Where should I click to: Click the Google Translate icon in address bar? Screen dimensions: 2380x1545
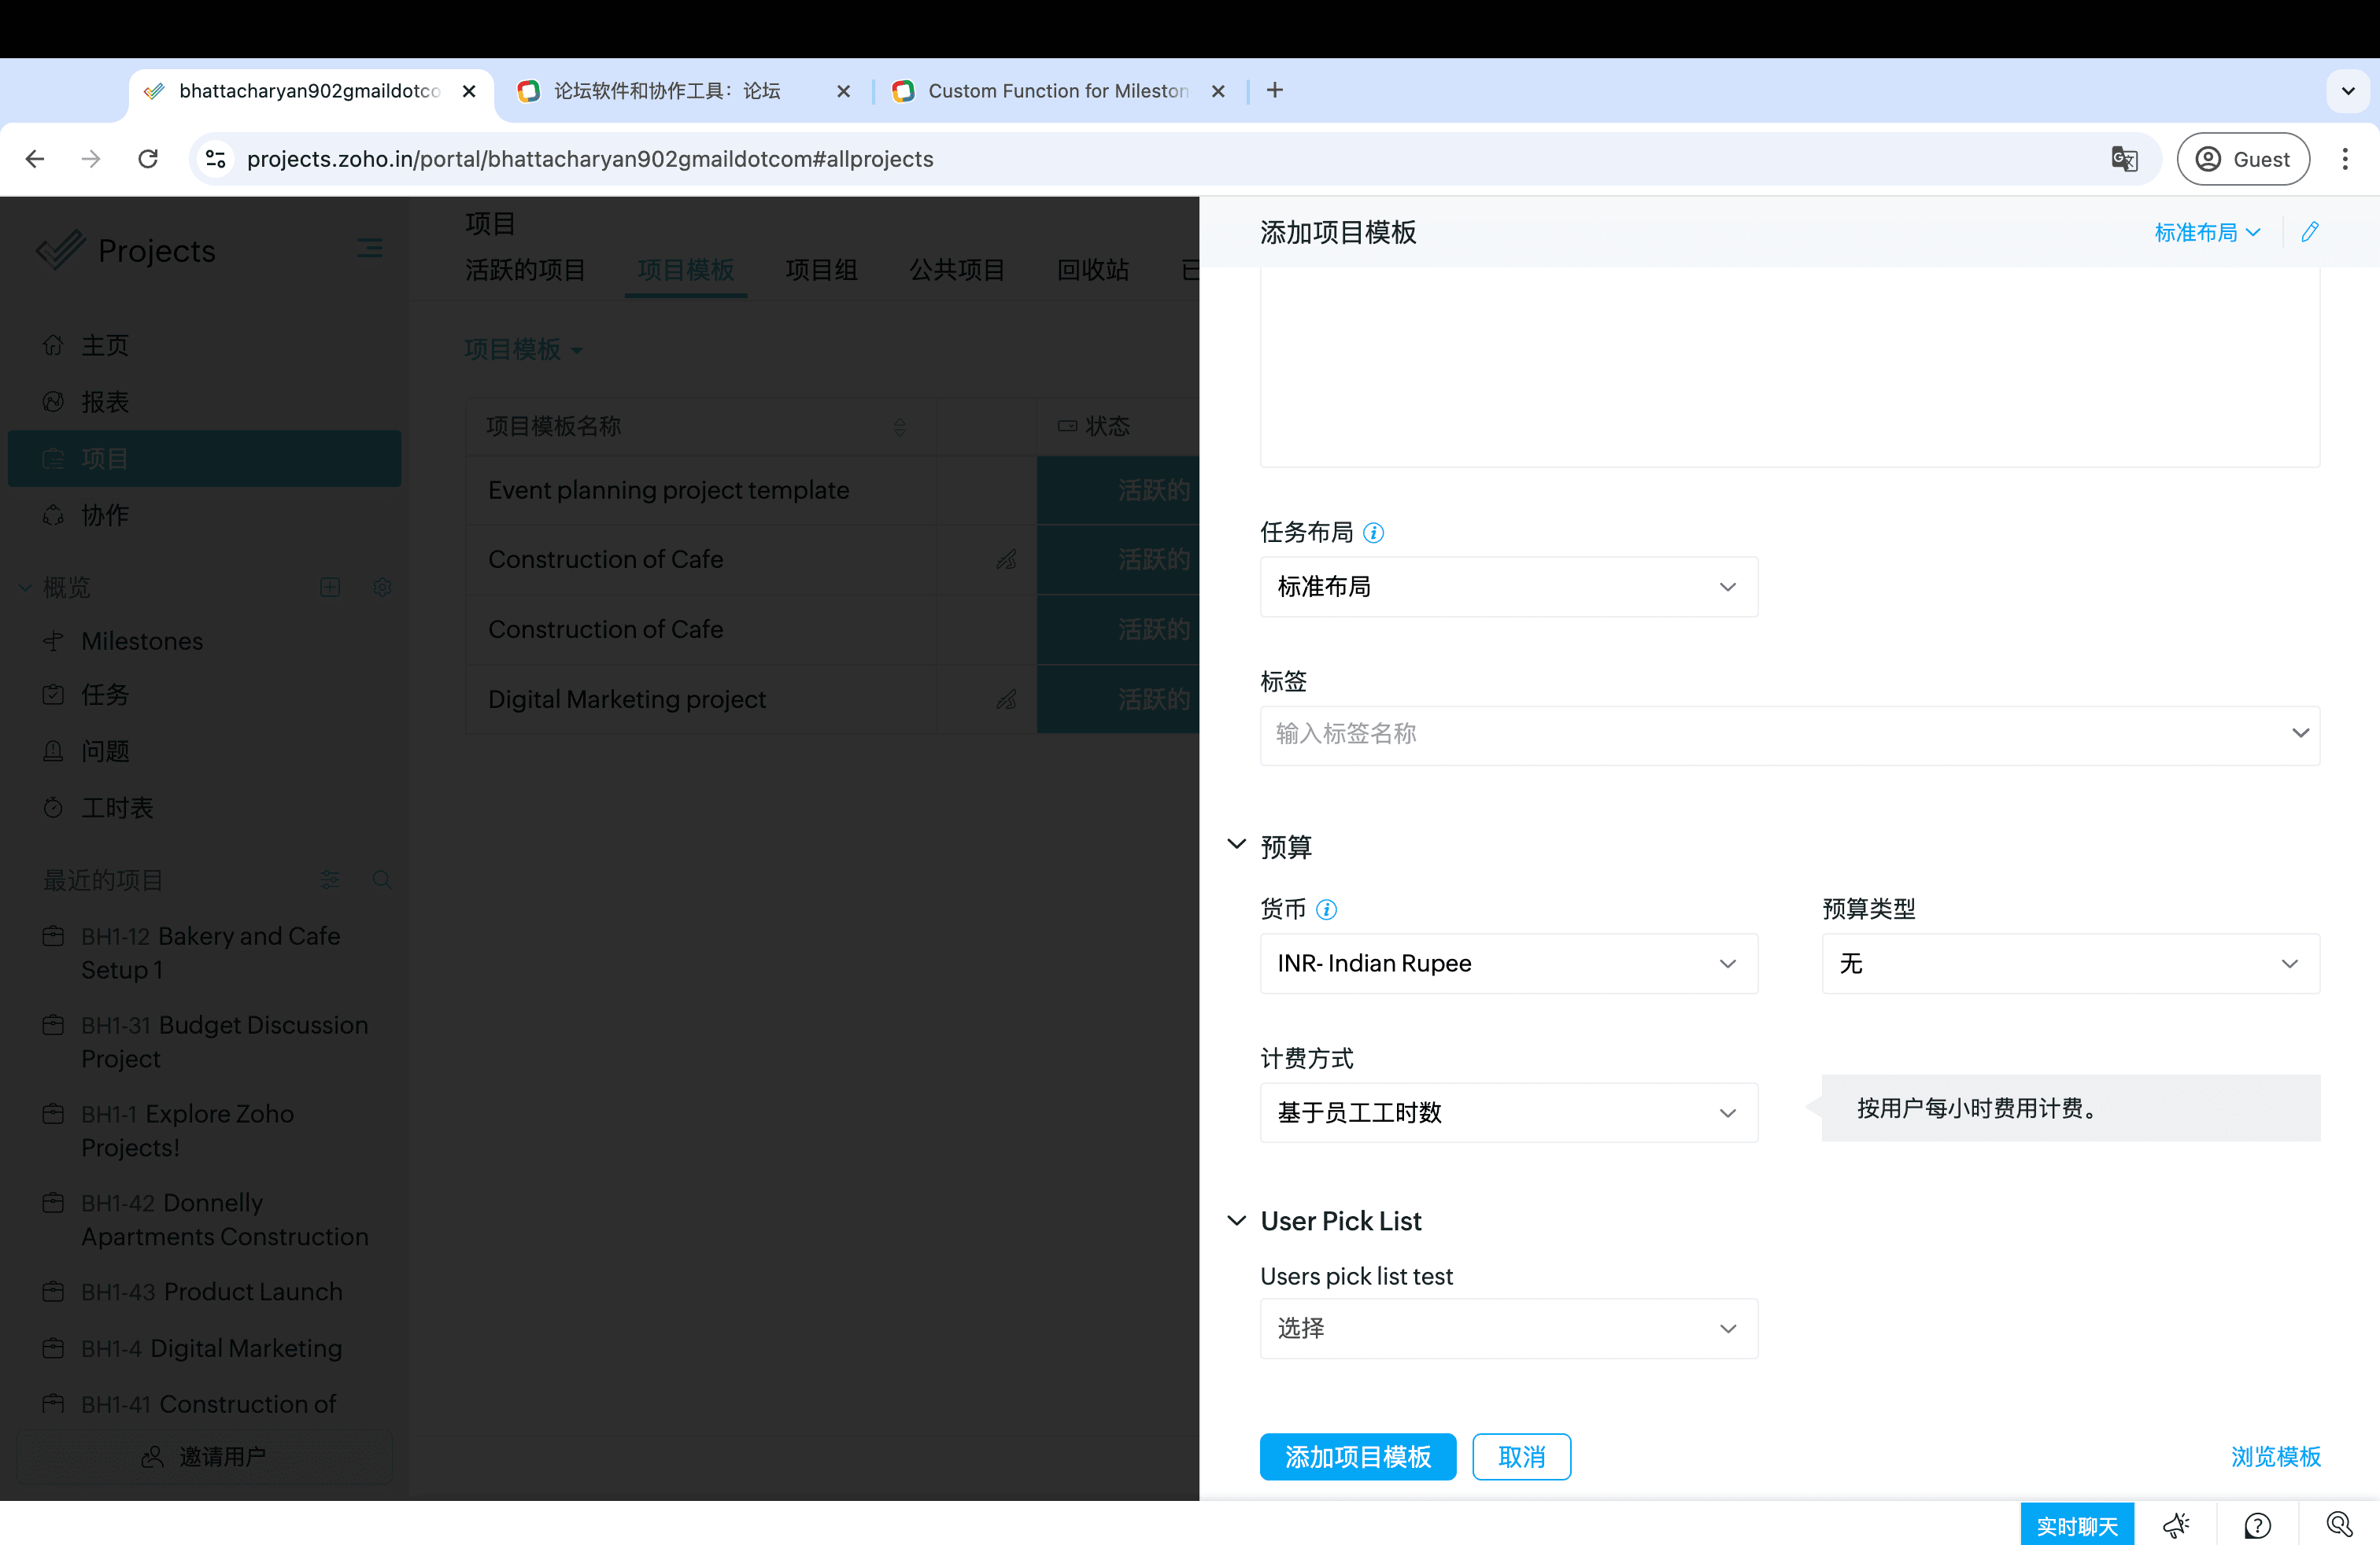(2124, 159)
